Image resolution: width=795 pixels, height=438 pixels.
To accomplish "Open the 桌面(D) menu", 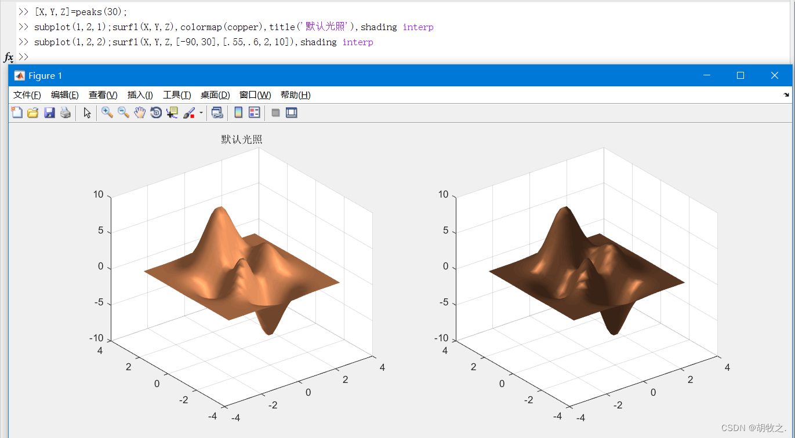I will click(x=216, y=95).
